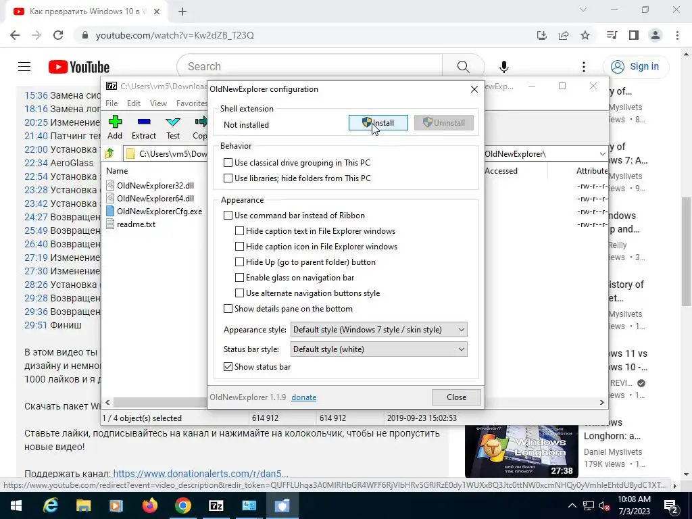Open the donationalerts.com link
Image resolution: width=692 pixels, height=519 pixels.
coord(201,474)
